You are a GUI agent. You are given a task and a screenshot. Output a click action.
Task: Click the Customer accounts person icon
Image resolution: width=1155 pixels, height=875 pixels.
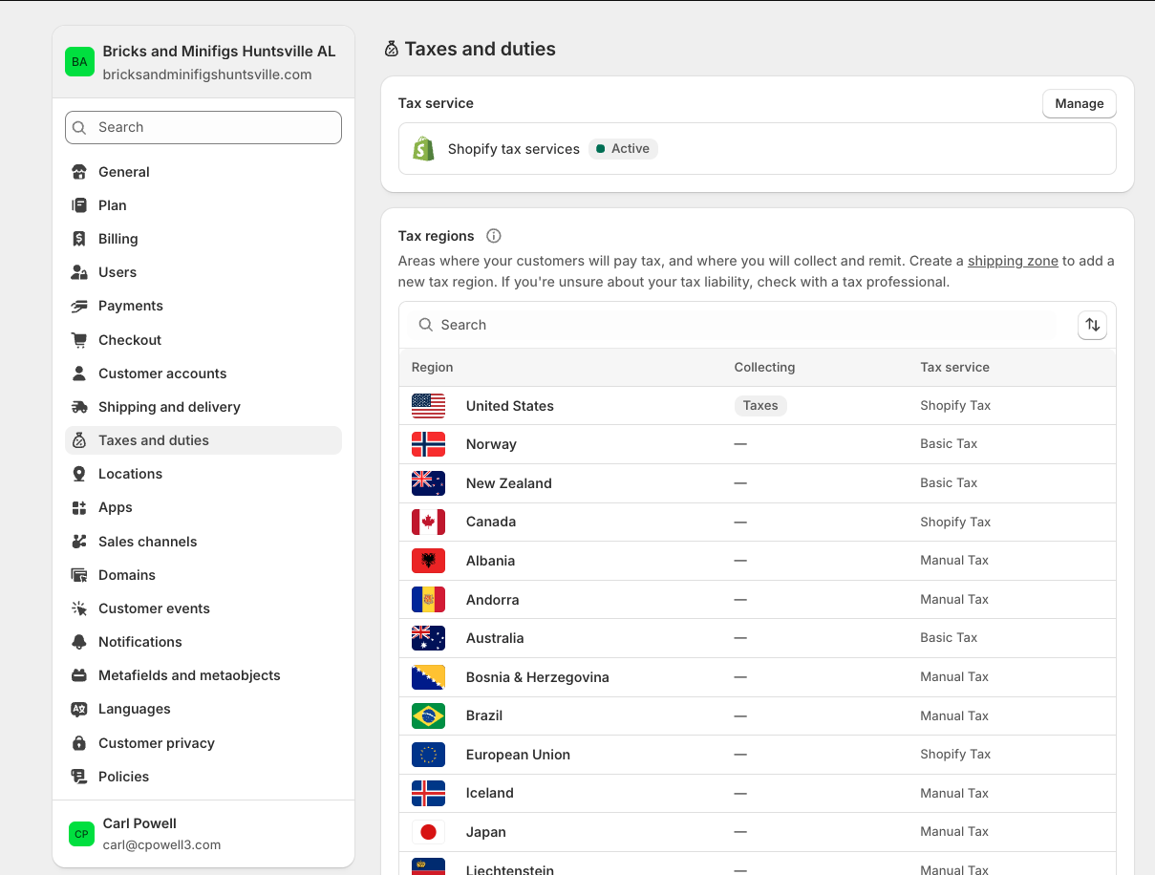[x=80, y=373]
